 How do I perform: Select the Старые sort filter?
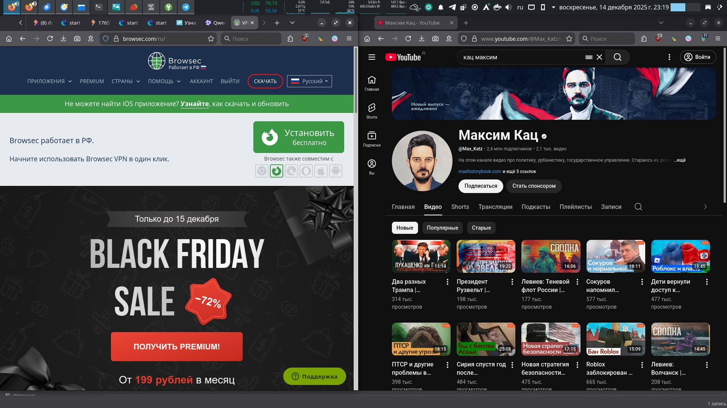point(481,228)
